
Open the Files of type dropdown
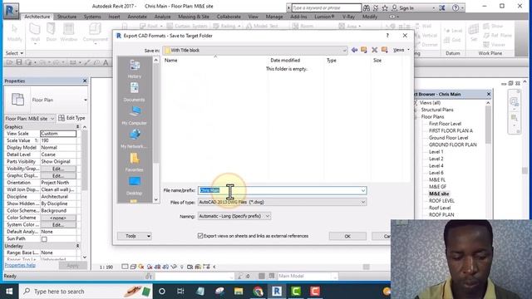click(x=363, y=202)
